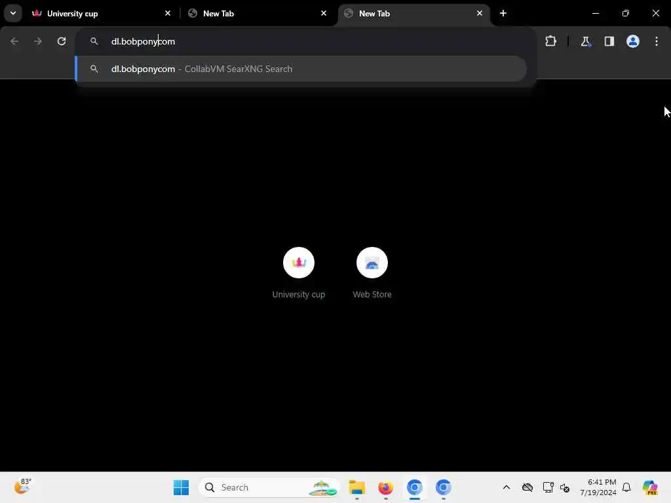Viewport: 671px width, 503px height.
Task: Click the taskbar Search box
Action: coord(269,487)
